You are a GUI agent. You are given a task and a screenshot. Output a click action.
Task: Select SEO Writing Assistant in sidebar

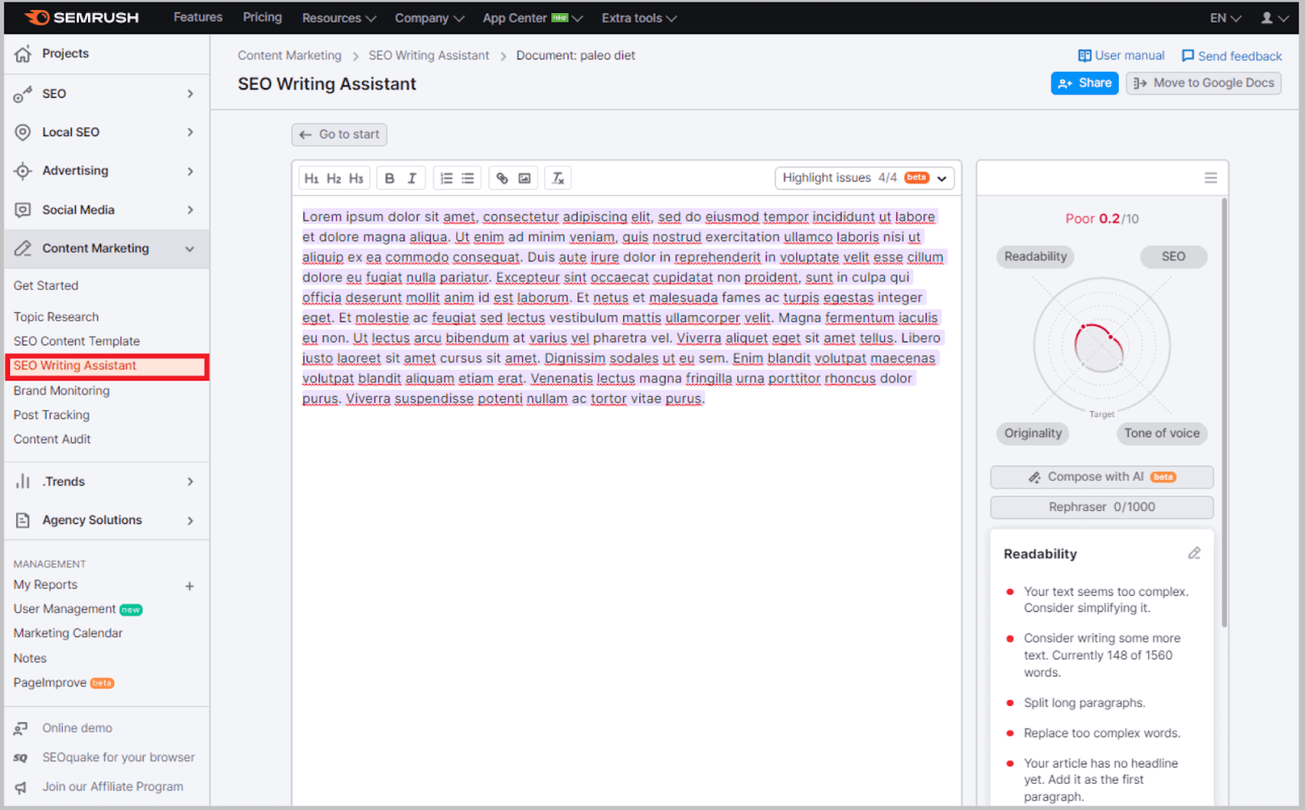[x=107, y=367]
